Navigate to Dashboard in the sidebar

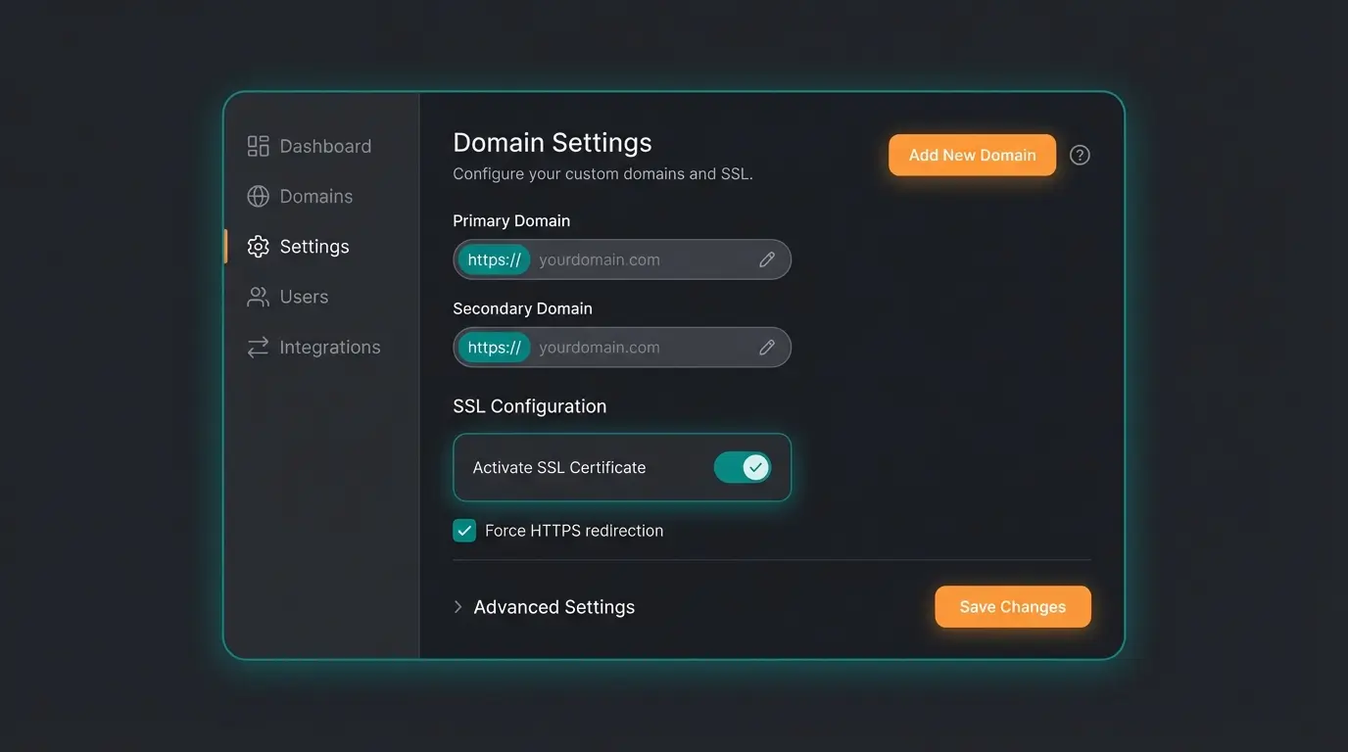325,145
